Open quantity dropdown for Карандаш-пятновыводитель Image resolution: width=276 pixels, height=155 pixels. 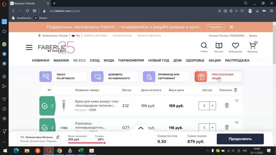(x=213, y=127)
